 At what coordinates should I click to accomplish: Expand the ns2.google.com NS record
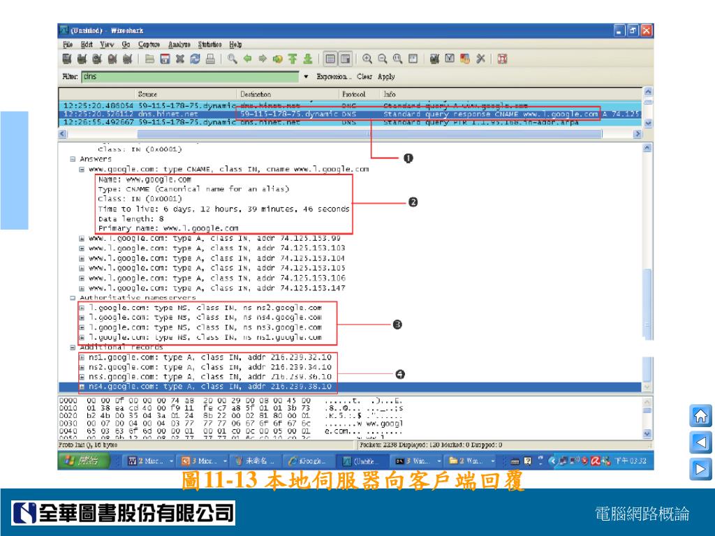[x=82, y=308]
